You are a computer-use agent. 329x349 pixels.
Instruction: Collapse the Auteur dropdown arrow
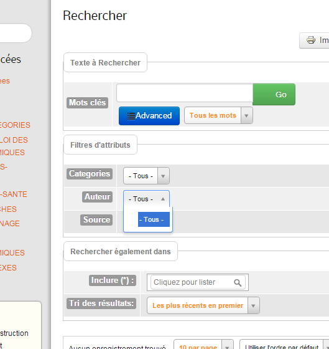click(163, 199)
